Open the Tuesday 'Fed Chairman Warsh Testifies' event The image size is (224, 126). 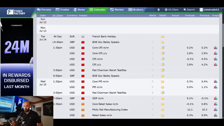coord(109,70)
